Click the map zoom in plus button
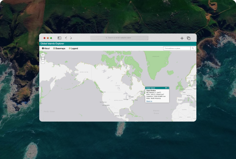The height and width of the screenshot is (159, 236). 43,55
